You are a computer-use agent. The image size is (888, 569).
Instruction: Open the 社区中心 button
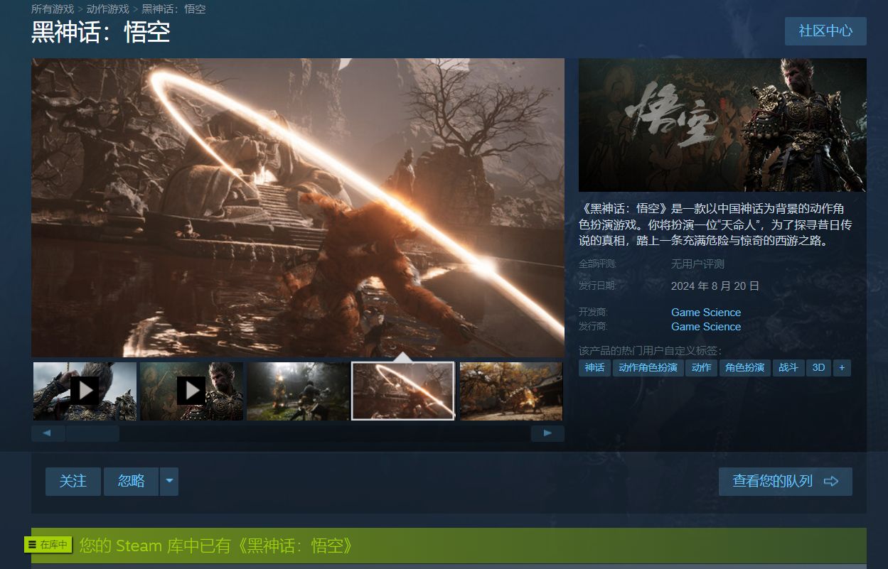click(825, 31)
